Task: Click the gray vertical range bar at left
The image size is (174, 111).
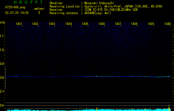Action: click(5, 78)
